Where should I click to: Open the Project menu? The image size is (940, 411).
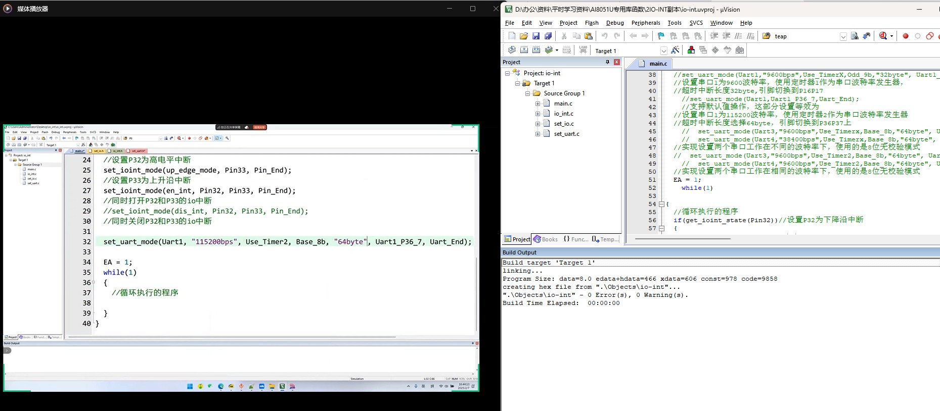click(x=568, y=23)
